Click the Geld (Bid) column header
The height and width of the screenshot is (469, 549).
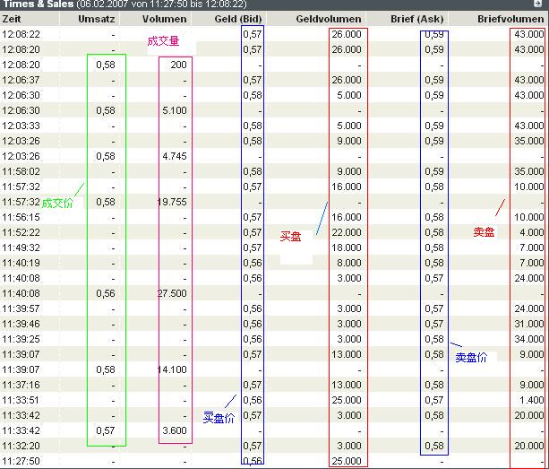coord(238,19)
